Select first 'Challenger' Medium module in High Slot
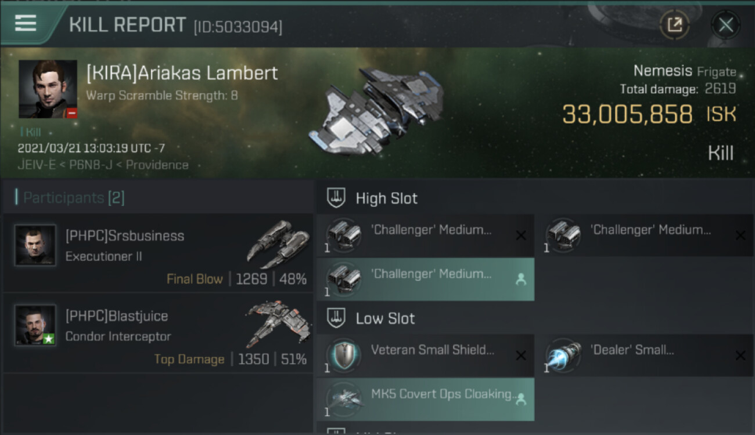 (425, 235)
